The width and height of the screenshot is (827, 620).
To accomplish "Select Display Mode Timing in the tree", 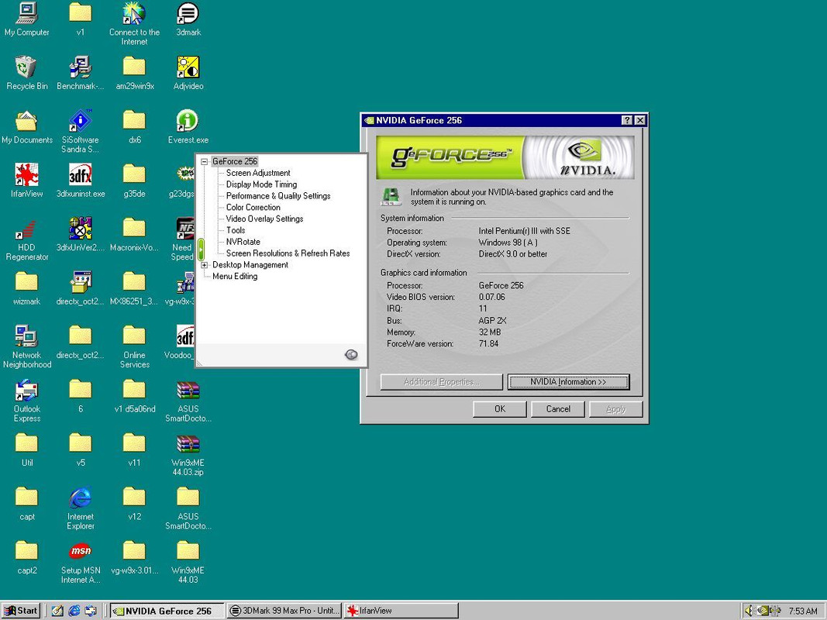I will [x=261, y=184].
